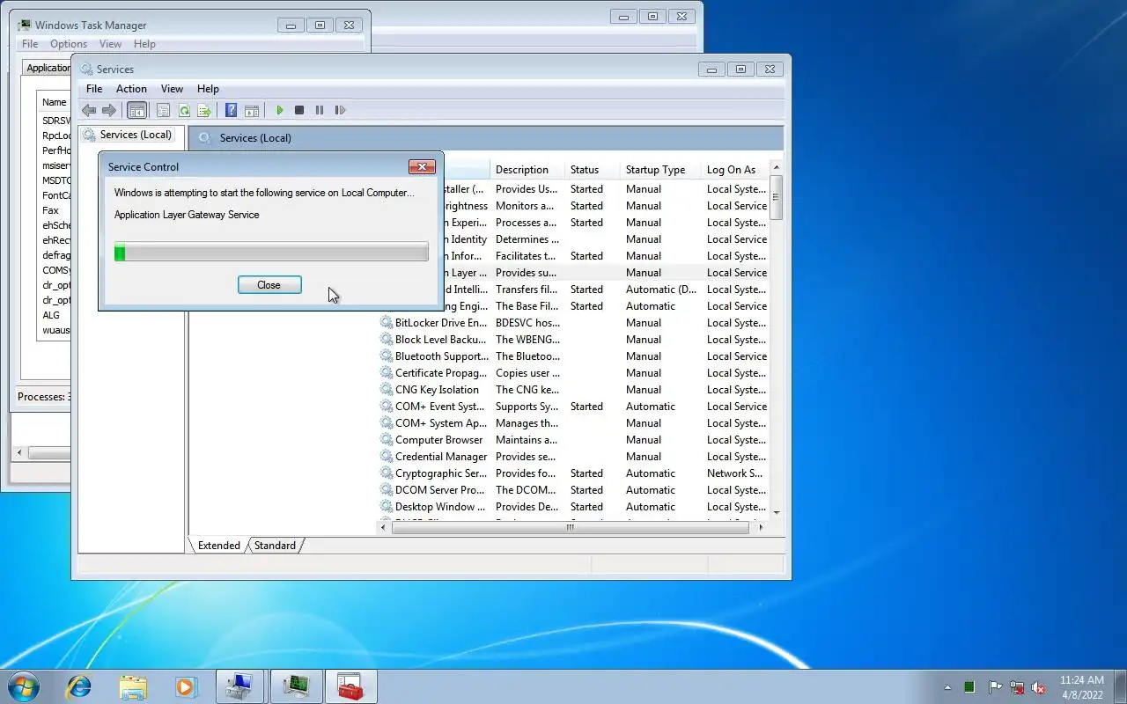Click Close in the Service Control dialog
1127x704 pixels.
[269, 285]
